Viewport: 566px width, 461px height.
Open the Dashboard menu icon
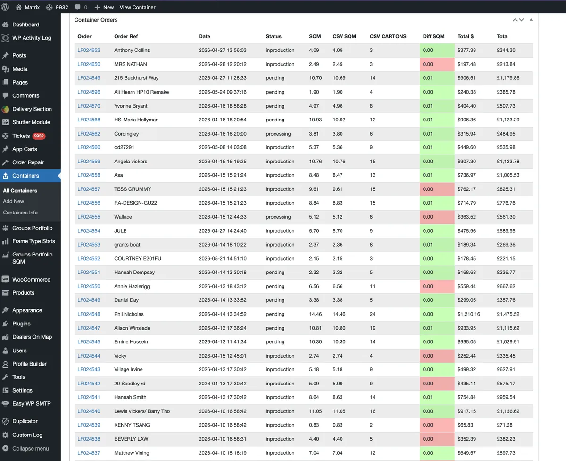[6, 25]
